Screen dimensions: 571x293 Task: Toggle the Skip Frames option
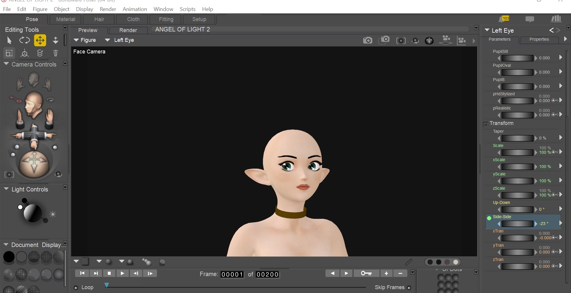pyautogui.click(x=409, y=288)
